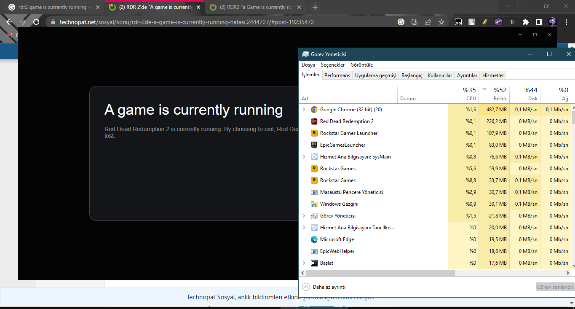Click the padlock site info icon
Image resolution: width=575 pixels, height=309 pixels.
[x=53, y=22]
